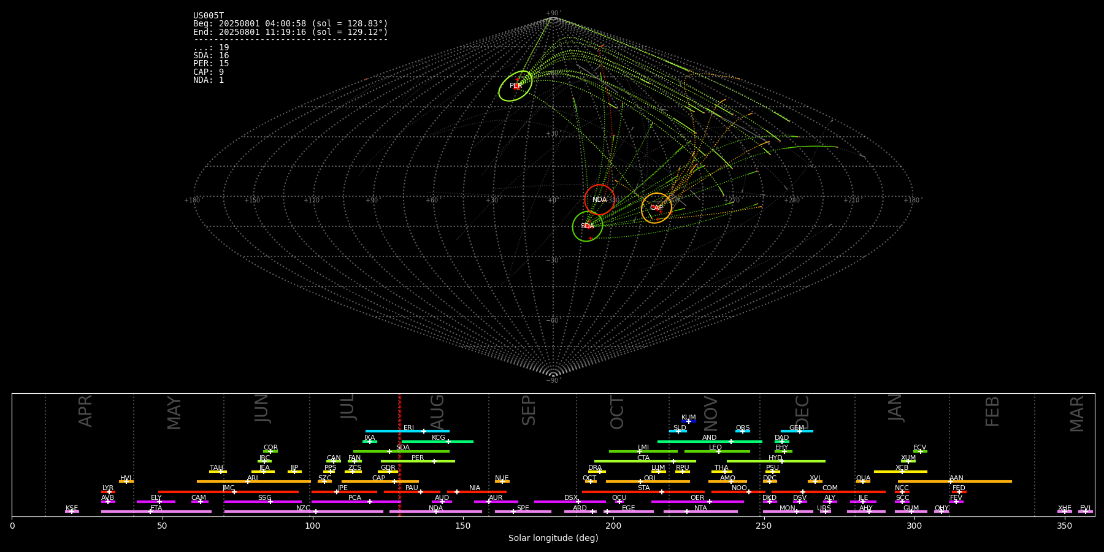Select the station ID text US005T
The width and height of the screenshot is (1104, 552).
(x=209, y=16)
